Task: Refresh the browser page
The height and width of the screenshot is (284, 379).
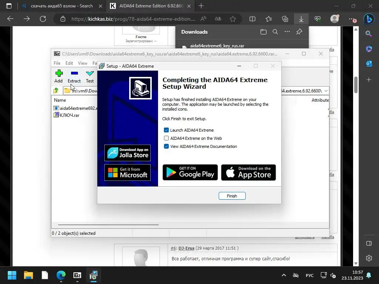Action: point(43,19)
